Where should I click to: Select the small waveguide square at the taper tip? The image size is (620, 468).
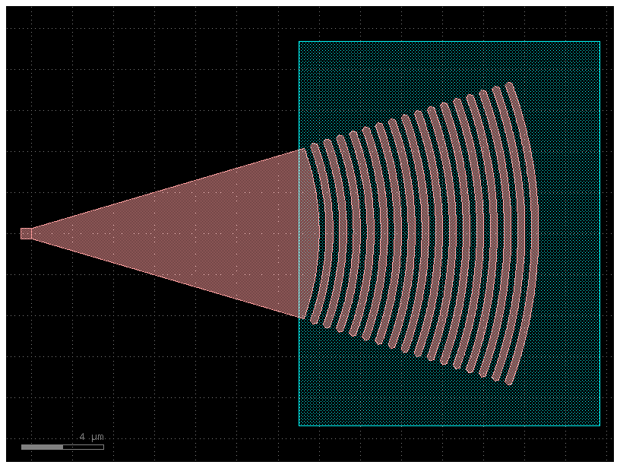tap(26, 233)
